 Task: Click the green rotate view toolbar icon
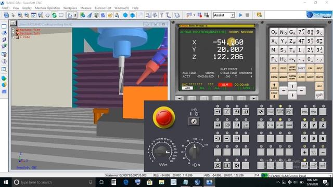coord(54,15)
